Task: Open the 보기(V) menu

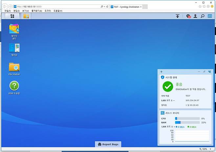Action: (26, 11)
